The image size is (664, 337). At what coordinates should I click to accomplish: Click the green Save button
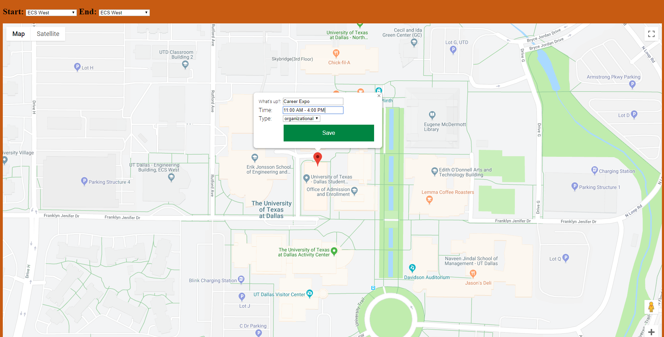tap(329, 133)
